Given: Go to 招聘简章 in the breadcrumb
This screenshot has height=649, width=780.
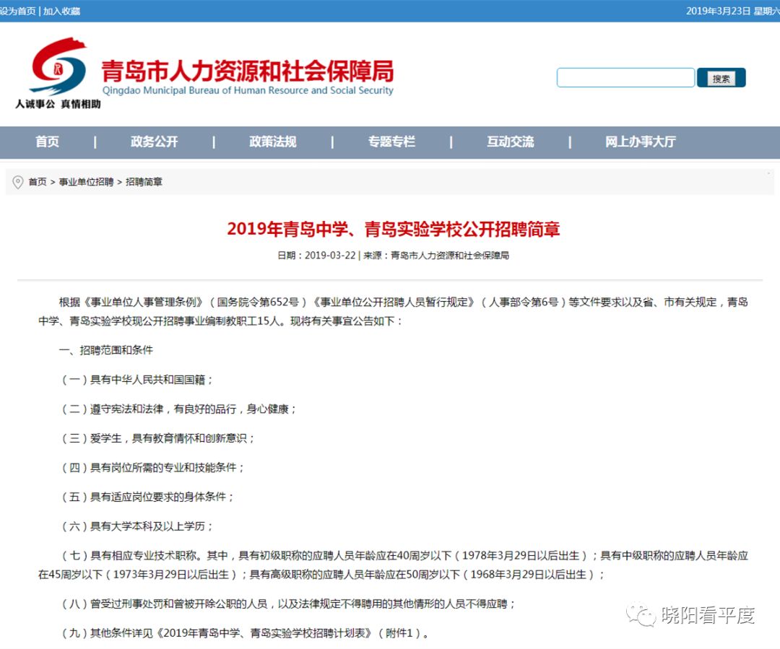Looking at the screenshot, I should pyautogui.click(x=144, y=182).
